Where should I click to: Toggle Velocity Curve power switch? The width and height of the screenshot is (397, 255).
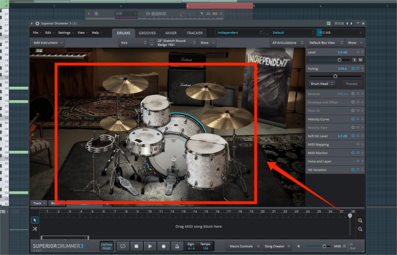pyautogui.click(x=354, y=119)
